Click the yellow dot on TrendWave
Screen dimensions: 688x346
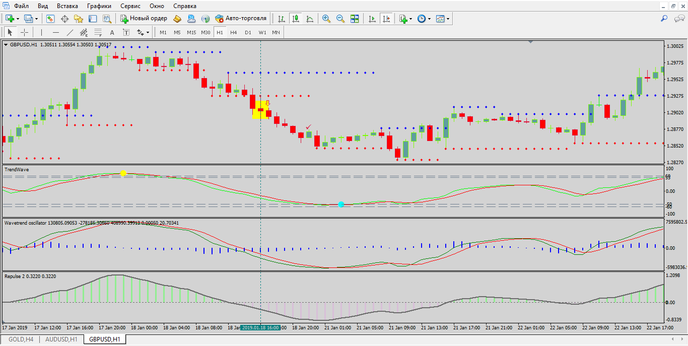pos(123,173)
